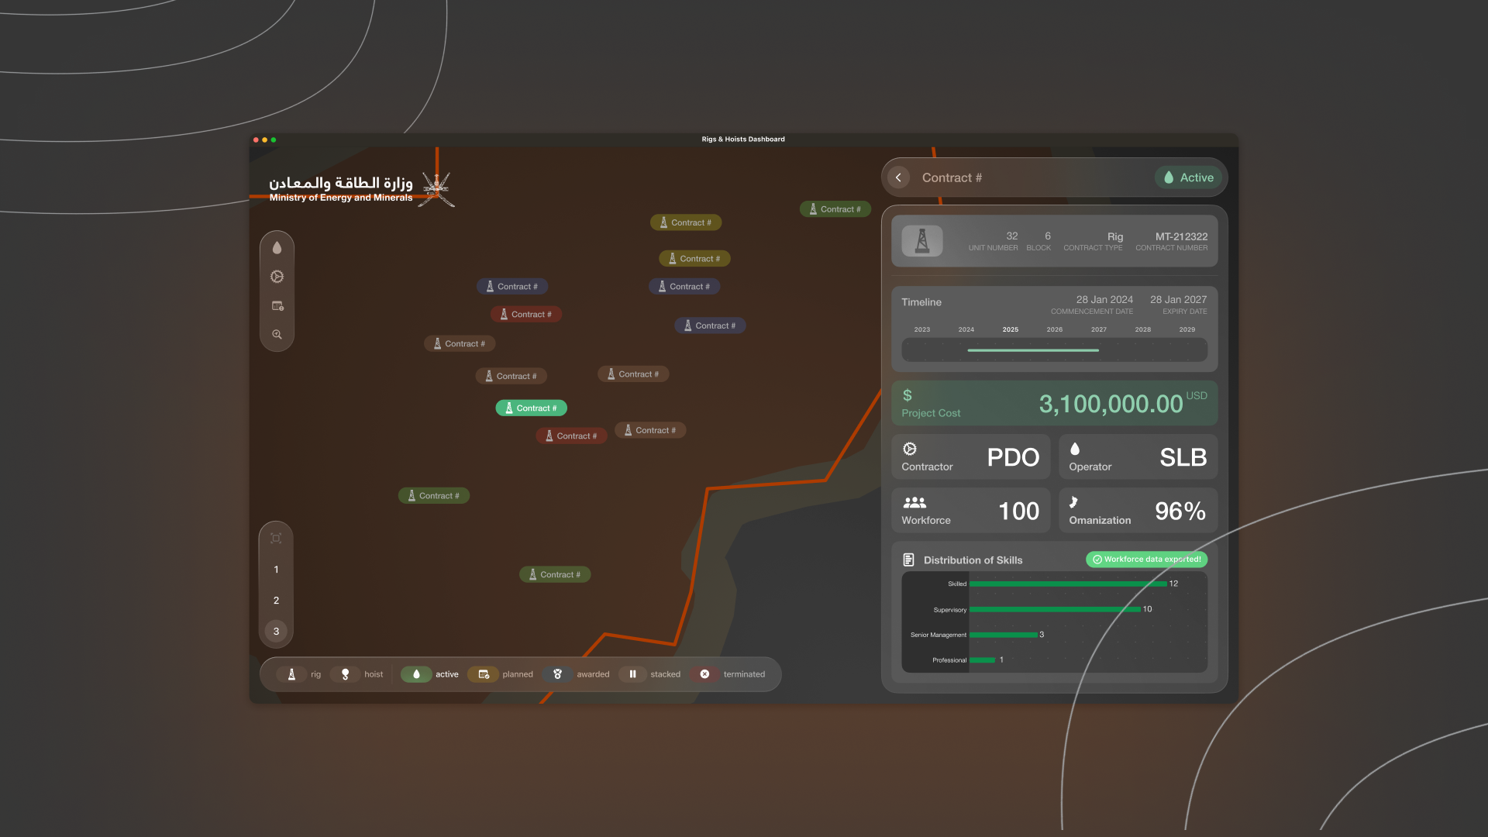Image resolution: width=1488 pixels, height=837 pixels.
Task: Click the Supervisory bar in the chart
Action: tap(1056, 610)
